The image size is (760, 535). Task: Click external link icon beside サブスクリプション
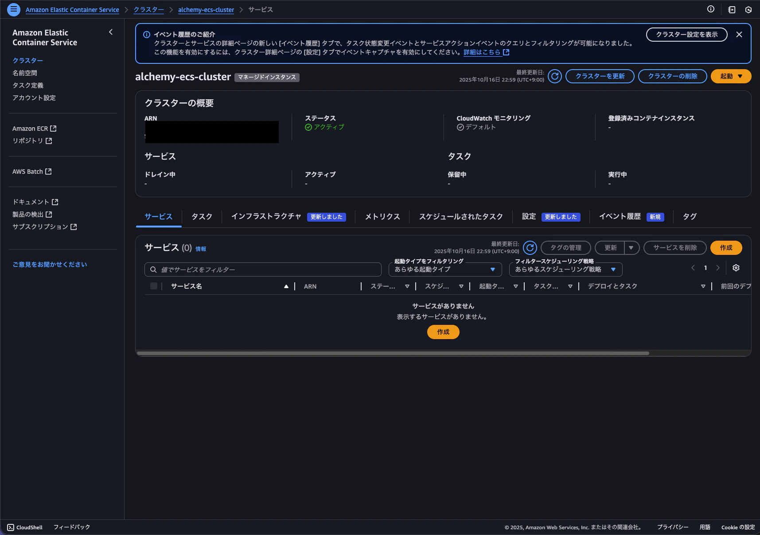74,226
